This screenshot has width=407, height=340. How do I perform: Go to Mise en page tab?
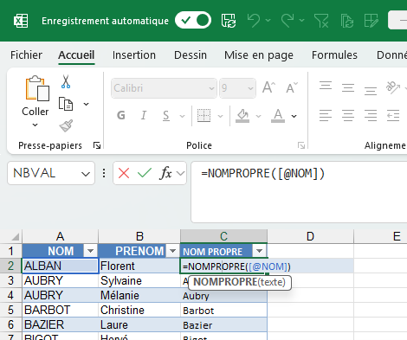click(259, 55)
